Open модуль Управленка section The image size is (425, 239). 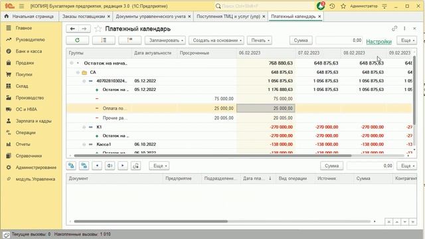pyautogui.click(x=35, y=179)
